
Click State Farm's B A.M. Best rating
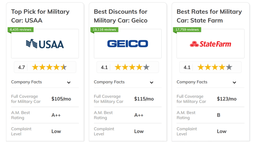coord(219,115)
